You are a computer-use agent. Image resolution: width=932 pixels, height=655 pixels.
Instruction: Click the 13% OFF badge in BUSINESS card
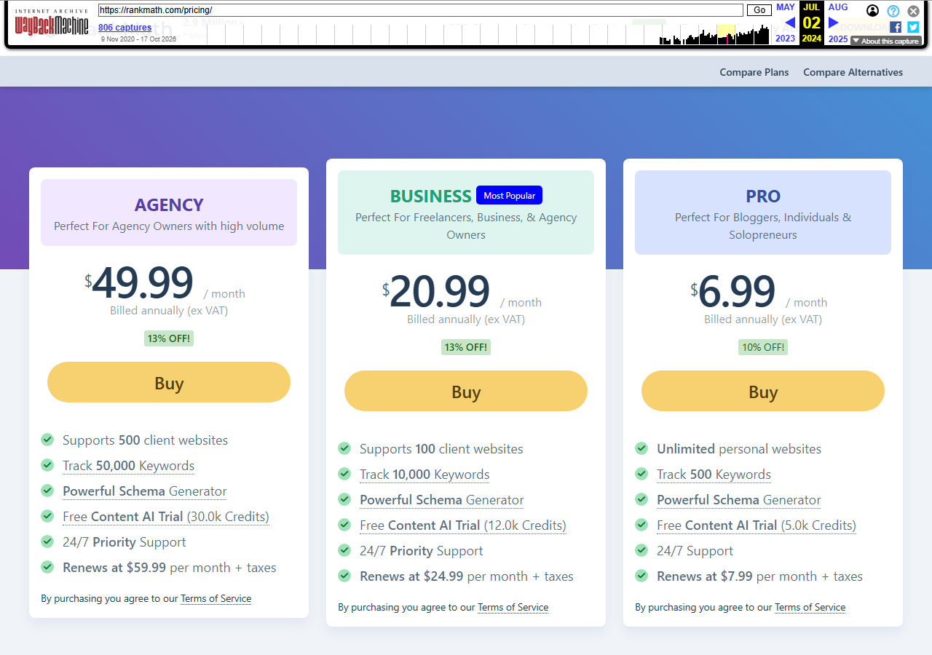coord(466,347)
